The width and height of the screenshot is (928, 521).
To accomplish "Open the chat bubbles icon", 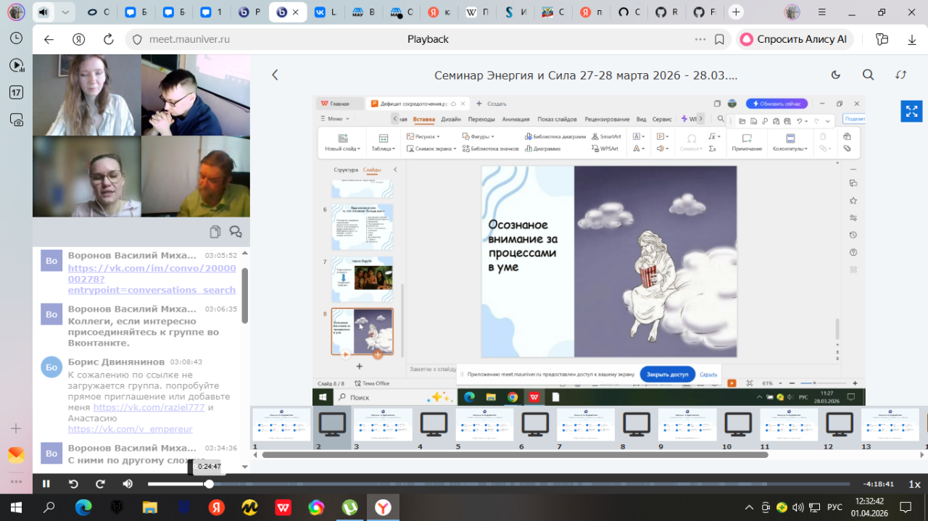I will coord(236,232).
